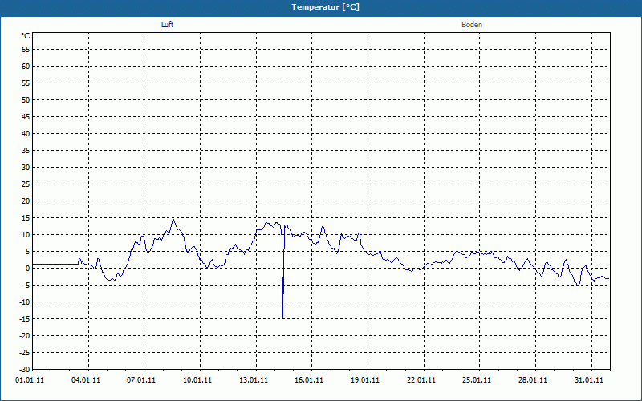Click the 07.01.11 date axis label
The height and width of the screenshot is (401, 642).
[141, 379]
